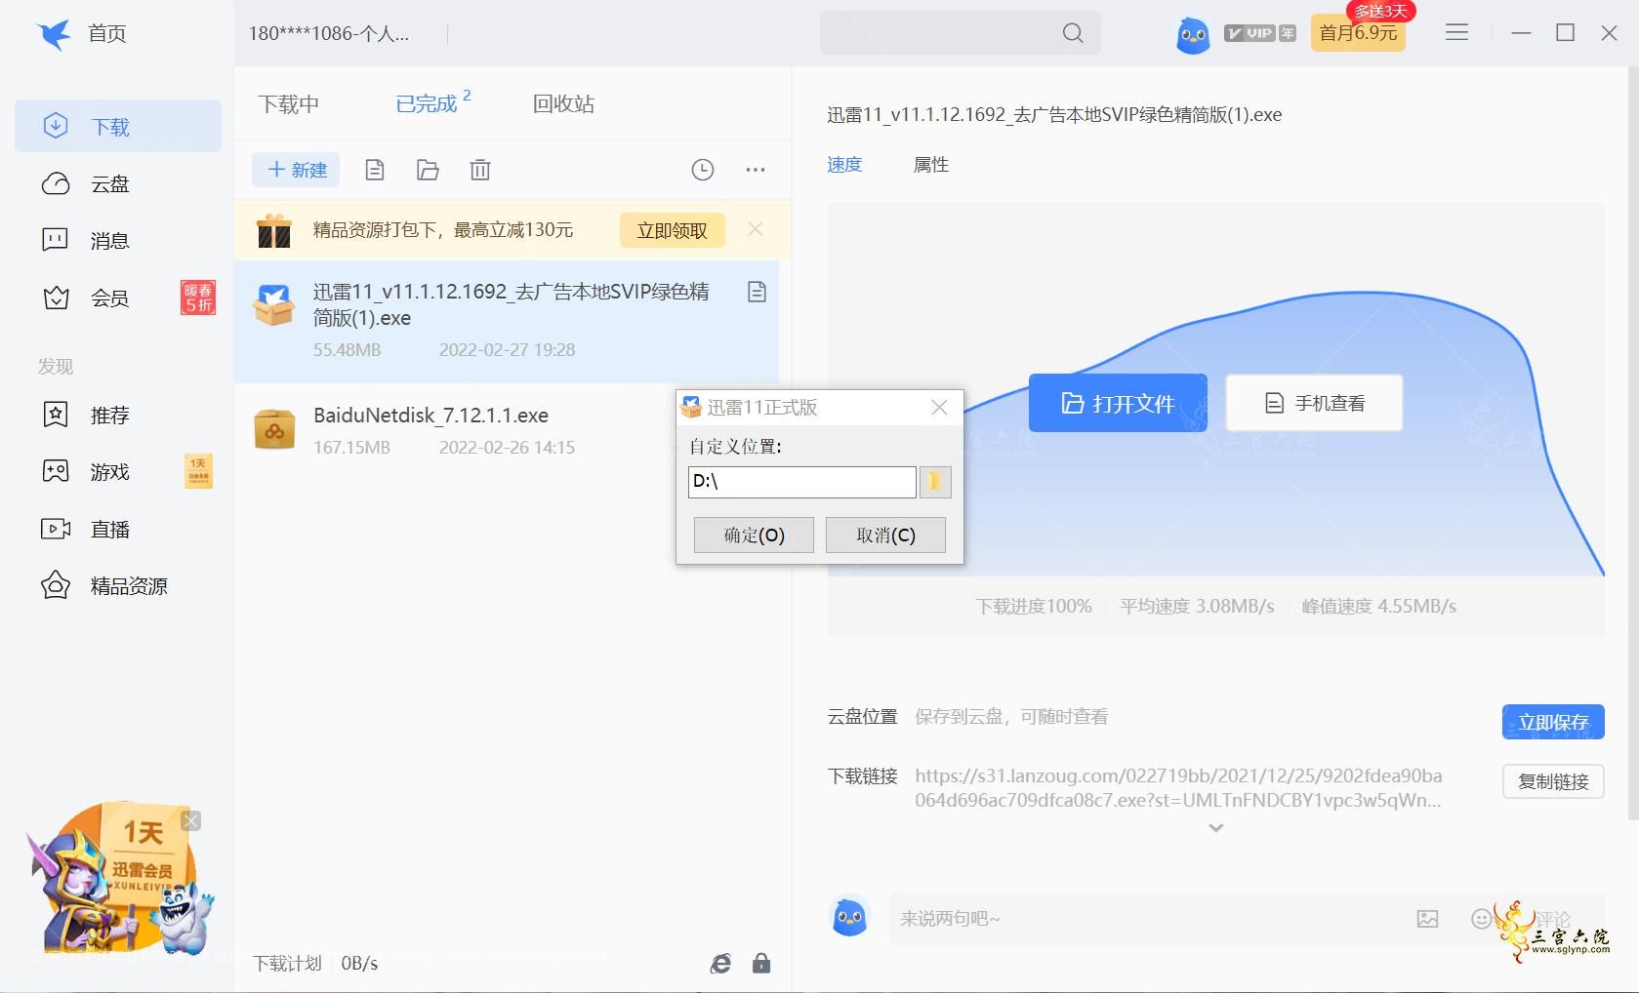
Task: Click the document icon on the 迅雷11 item
Action: [757, 292]
